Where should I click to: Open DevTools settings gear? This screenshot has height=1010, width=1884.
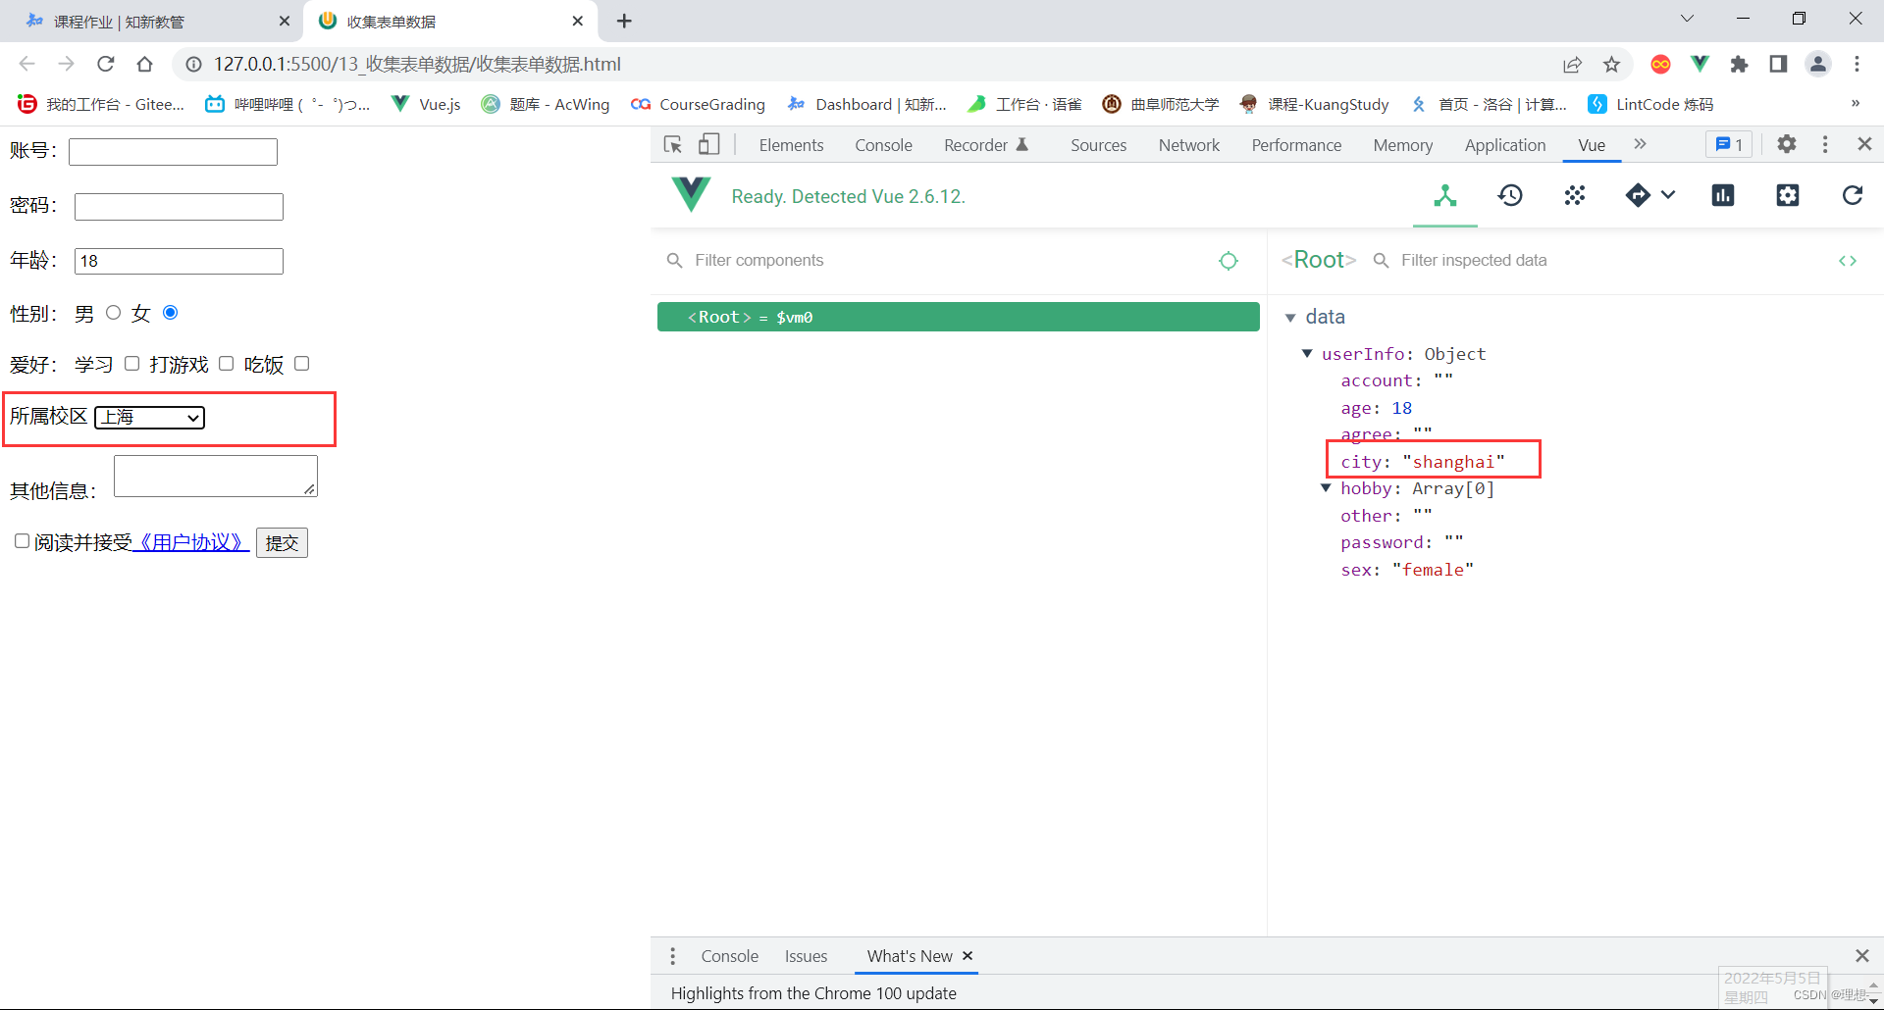[1787, 144]
